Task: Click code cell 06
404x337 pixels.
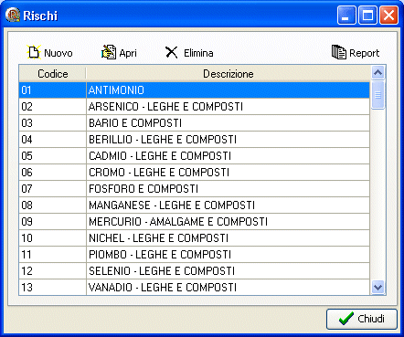Action: tap(52, 173)
